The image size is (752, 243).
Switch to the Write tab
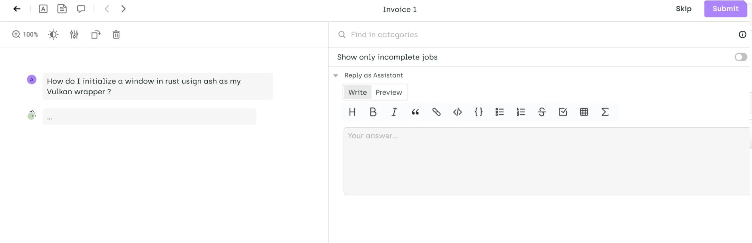pos(357,92)
